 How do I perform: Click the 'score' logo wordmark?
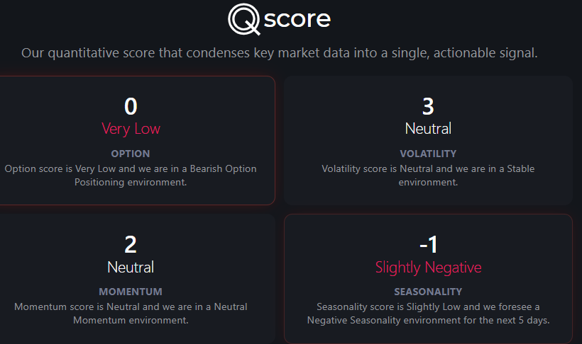pos(297,18)
